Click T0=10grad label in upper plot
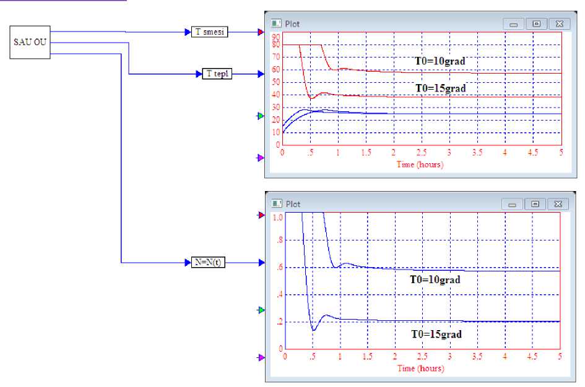 tap(440, 61)
